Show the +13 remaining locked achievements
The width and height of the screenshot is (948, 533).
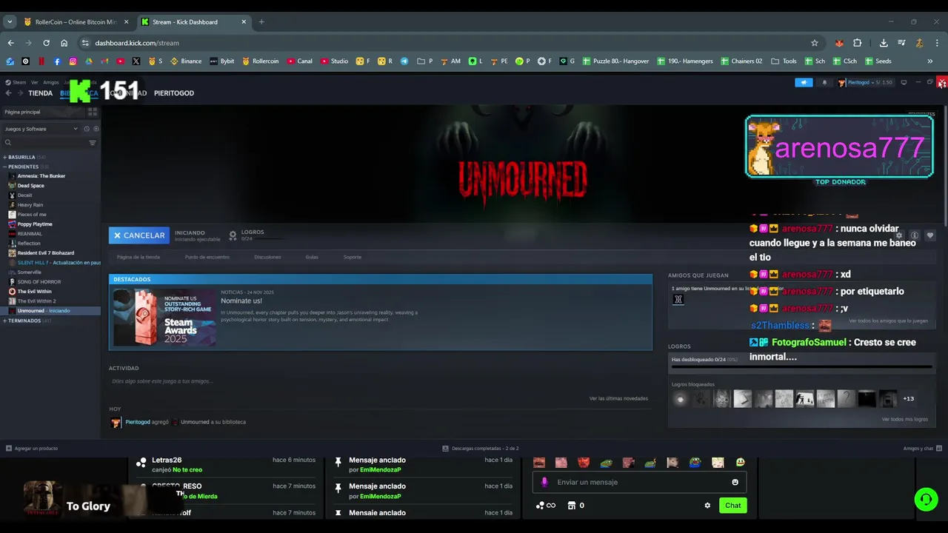[908, 399]
